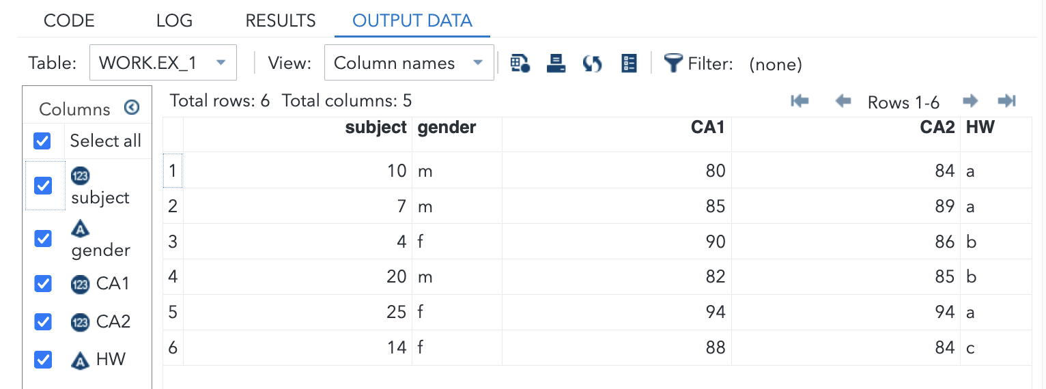Go to next rows page arrow
The height and width of the screenshot is (389, 1046).
point(970,102)
